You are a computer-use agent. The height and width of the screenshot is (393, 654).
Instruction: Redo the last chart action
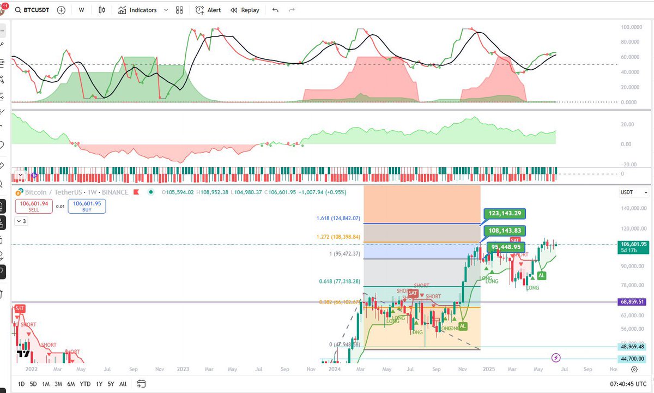click(292, 10)
